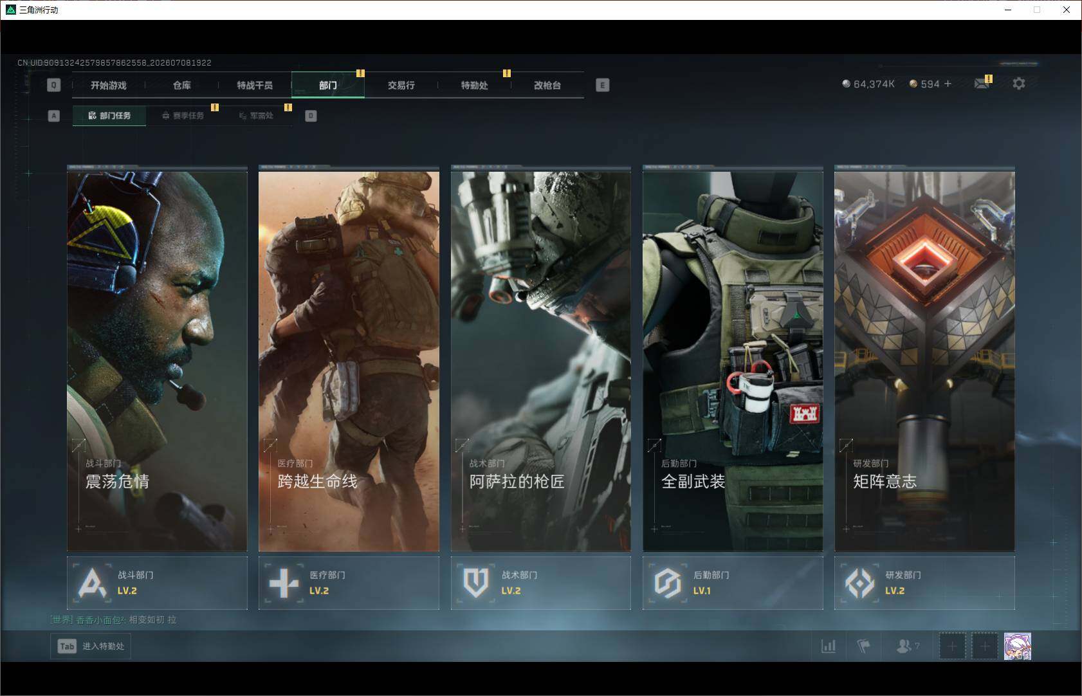
Task: Click the 后勤部门 hexagon icon
Action: (667, 583)
